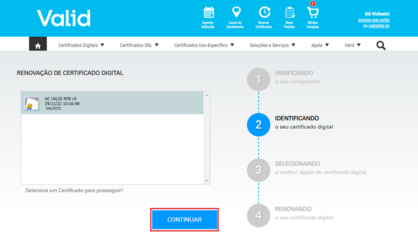Open Locais de Atendimento pin icon
Image resolution: width=418 pixels, height=242 pixels.
236,12
